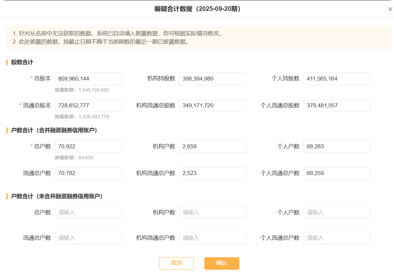The height and width of the screenshot is (280, 394).
Task: Click empty 总户数 field in 未合并 section
Action: pos(89,213)
